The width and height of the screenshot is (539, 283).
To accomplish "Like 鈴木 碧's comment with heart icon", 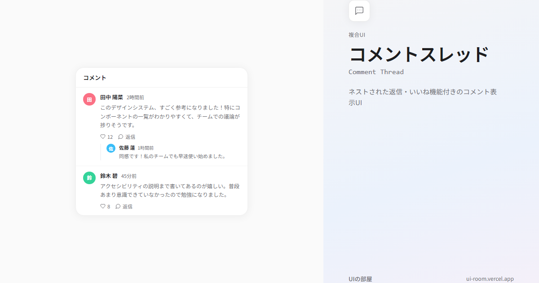I will pyautogui.click(x=103, y=206).
